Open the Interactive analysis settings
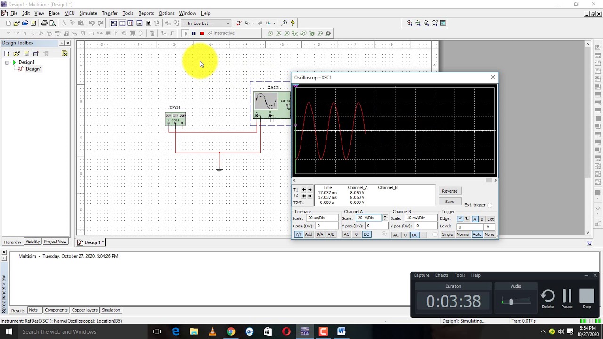Screen dimensions: 603x339 [x=221, y=33]
